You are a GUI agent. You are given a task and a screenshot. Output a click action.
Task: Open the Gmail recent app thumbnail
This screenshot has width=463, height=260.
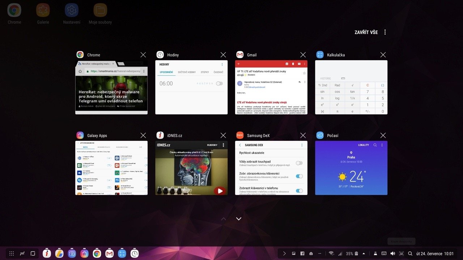point(271,87)
